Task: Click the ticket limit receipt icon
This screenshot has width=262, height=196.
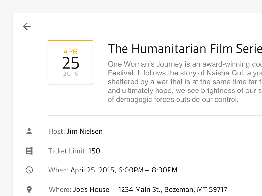Action: pyautogui.click(x=29, y=151)
